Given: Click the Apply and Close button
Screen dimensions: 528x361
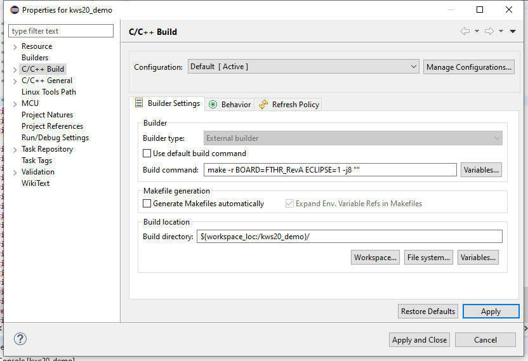Looking at the screenshot, I should coord(419,340).
